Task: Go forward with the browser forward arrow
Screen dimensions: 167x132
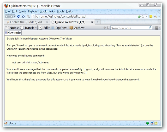Action: 11,17
